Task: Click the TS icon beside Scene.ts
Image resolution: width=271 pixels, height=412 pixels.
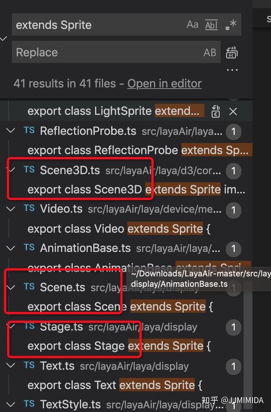Action: [x=29, y=287]
